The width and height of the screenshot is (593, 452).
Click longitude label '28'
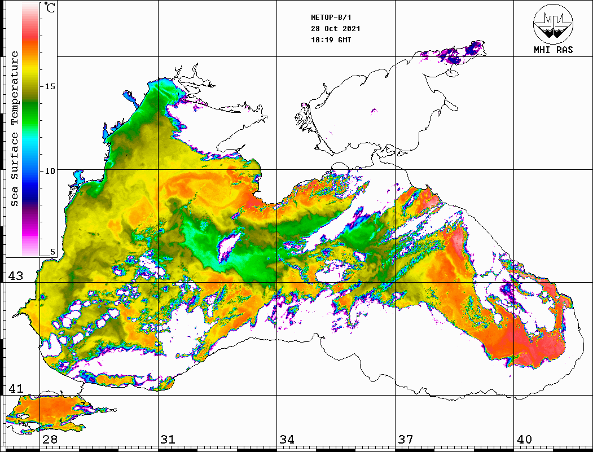(x=50, y=440)
